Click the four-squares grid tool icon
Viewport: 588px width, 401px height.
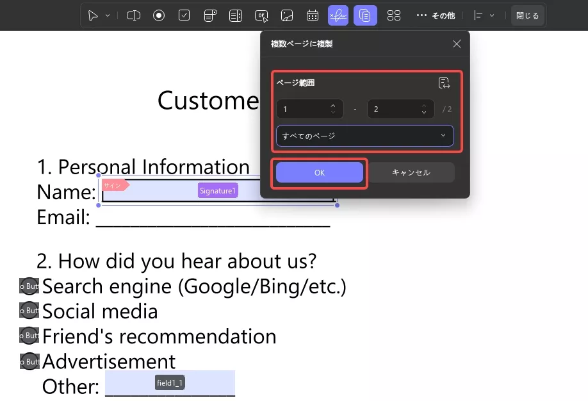394,16
